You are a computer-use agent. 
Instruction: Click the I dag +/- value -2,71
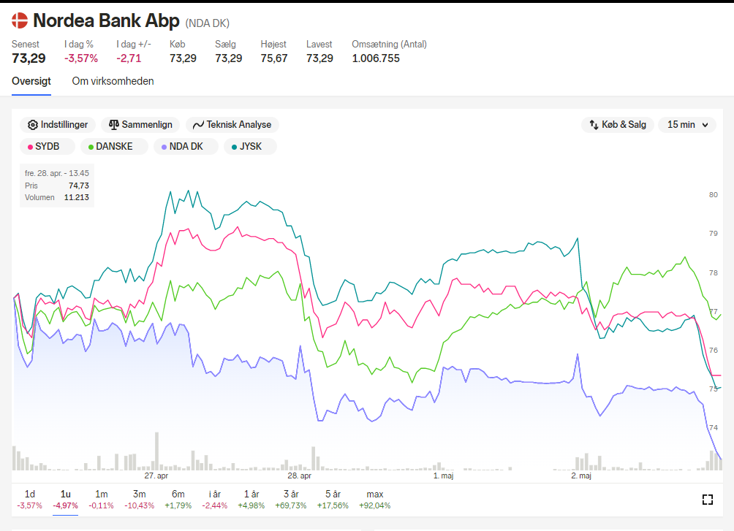129,58
